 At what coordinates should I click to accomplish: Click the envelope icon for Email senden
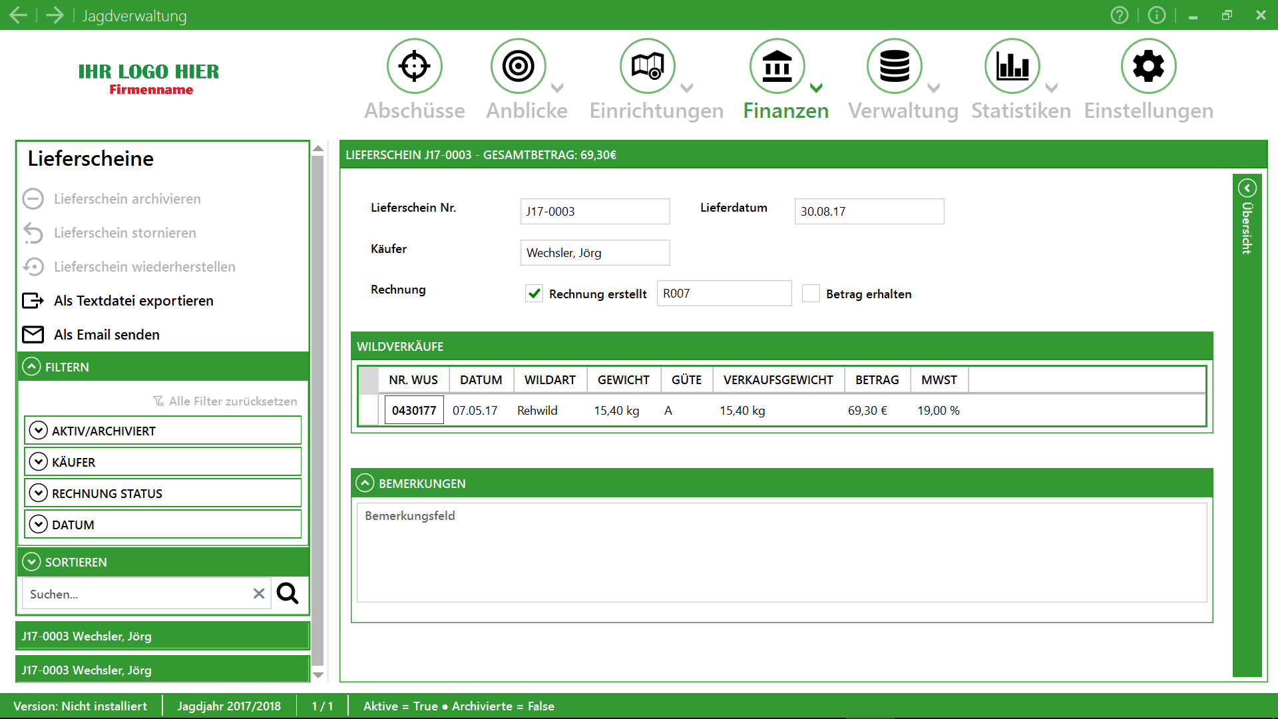(33, 334)
